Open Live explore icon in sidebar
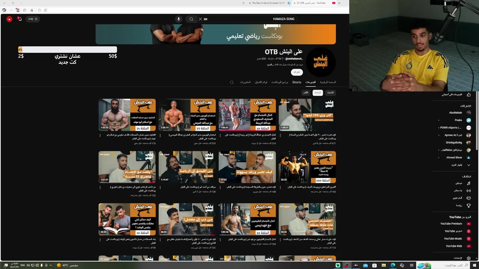The image size is (479, 269). click(469, 191)
